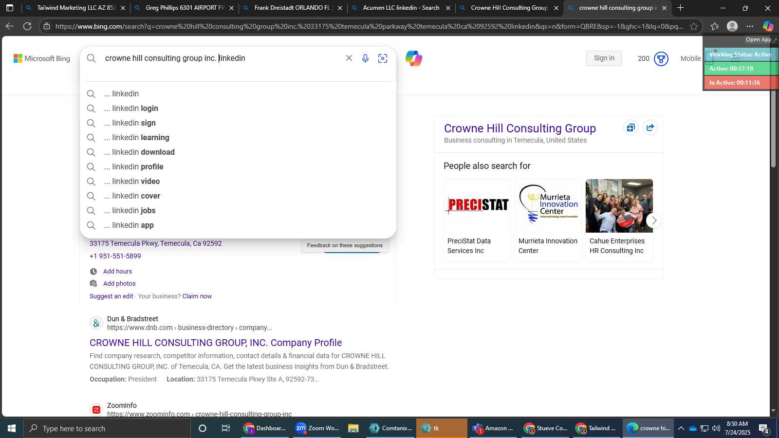Add this page to favorites star icon
The width and height of the screenshot is (779, 438).
click(x=694, y=26)
